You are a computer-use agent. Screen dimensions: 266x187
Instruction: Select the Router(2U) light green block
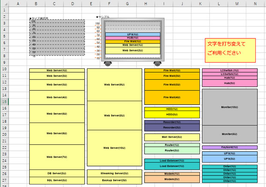pyautogui.click(x=172, y=150)
